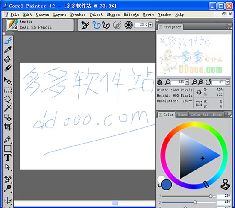The width and height of the screenshot is (235, 208).
Task: Select the Paint Bucket tool
Action: pyautogui.click(x=8, y=59)
